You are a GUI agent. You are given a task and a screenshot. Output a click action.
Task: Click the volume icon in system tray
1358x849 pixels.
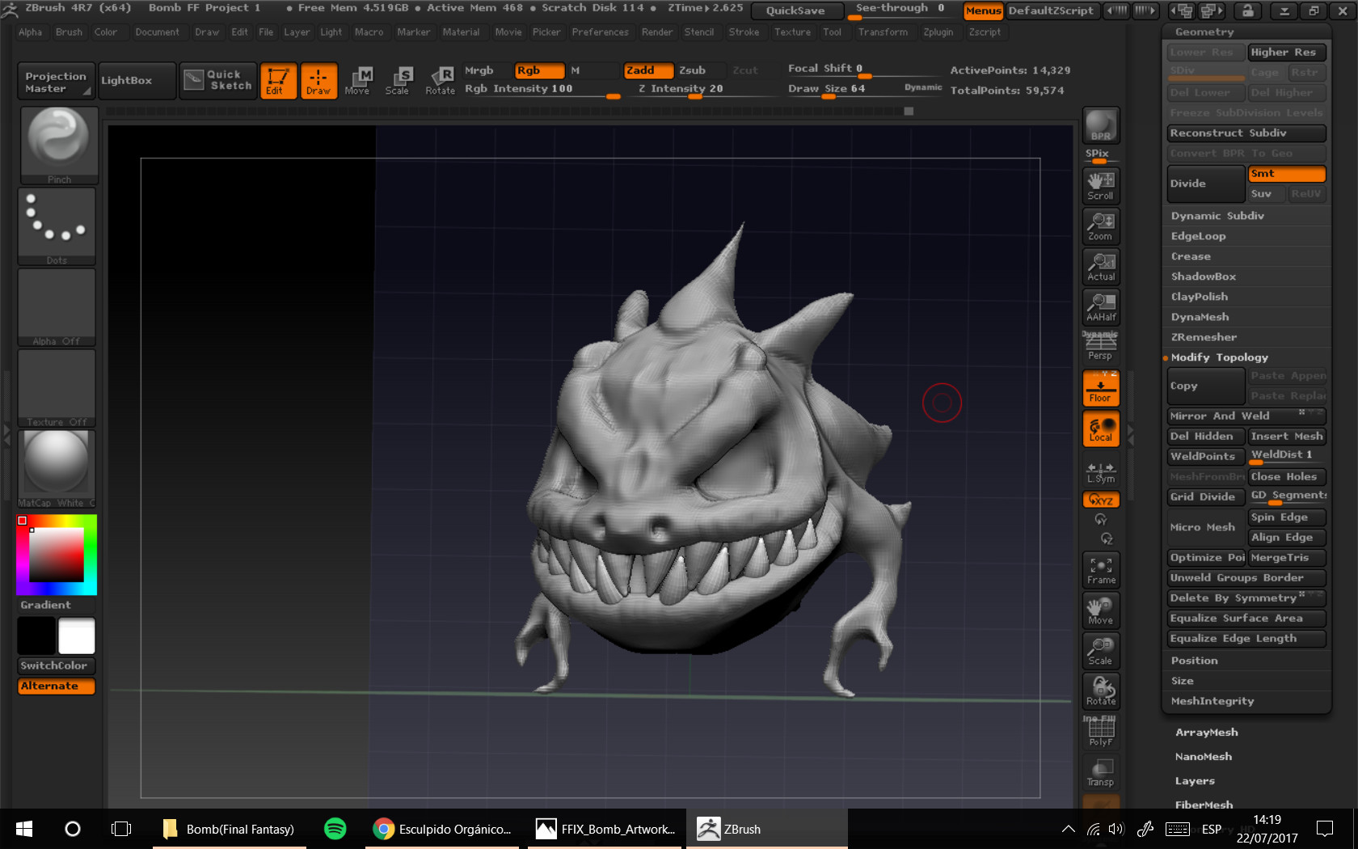click(1116, 829)
